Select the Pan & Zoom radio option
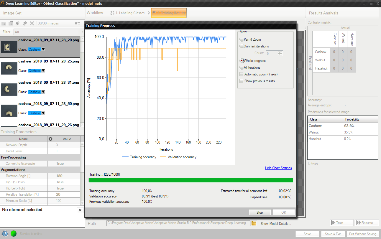The image size is (381, 239). (242, 39)
